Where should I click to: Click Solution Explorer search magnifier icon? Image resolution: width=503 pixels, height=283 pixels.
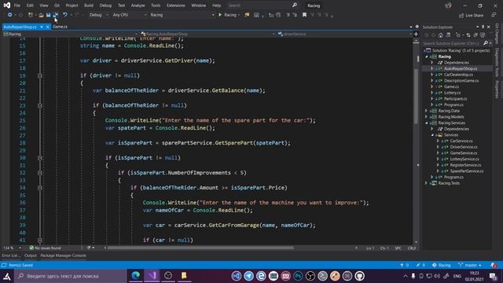pos(486,43)
